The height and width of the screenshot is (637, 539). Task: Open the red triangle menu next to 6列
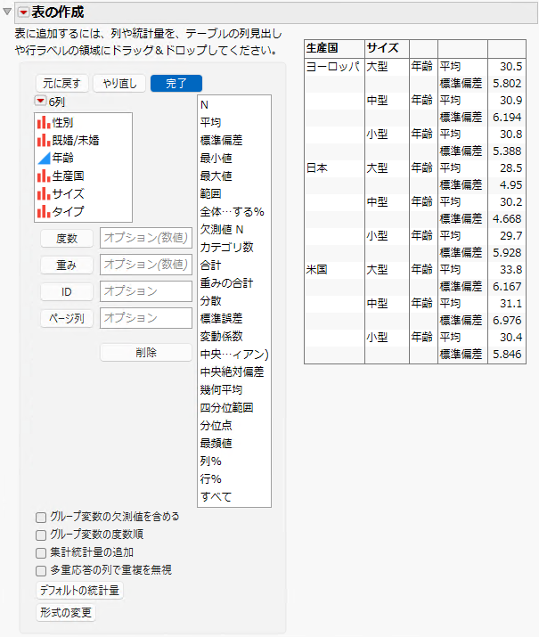pyautogui.click(x=40, y=101)
